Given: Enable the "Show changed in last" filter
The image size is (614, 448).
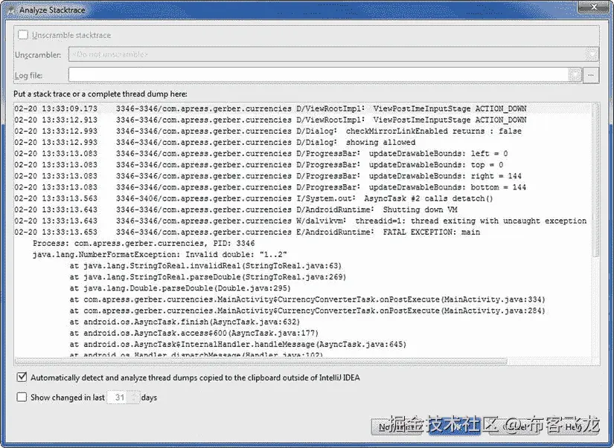Looking at the screenshot, I should (22, 397).
